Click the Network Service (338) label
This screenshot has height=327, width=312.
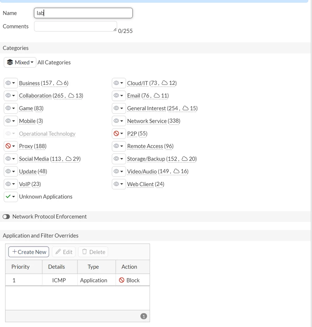tap(154, 121)
